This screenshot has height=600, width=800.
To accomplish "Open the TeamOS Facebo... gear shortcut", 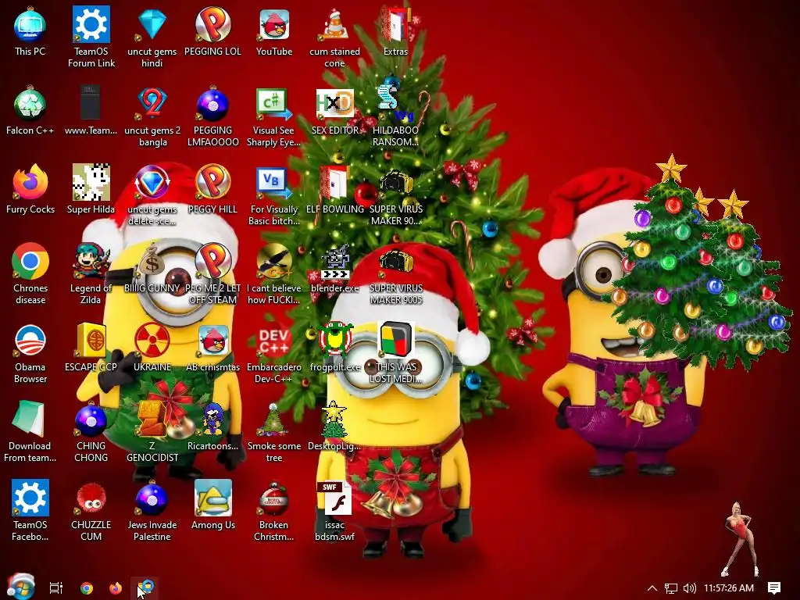I will pyautogui.click(x=30, y=498).
